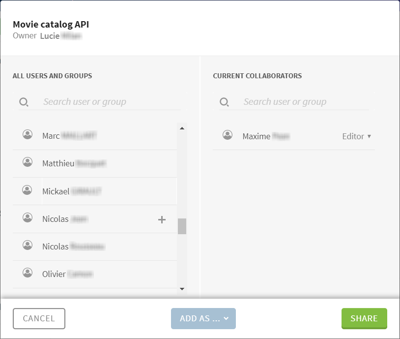Select the Matthieu row in the user list
Viewport: 400px width, 339px height.
(94, 163)
